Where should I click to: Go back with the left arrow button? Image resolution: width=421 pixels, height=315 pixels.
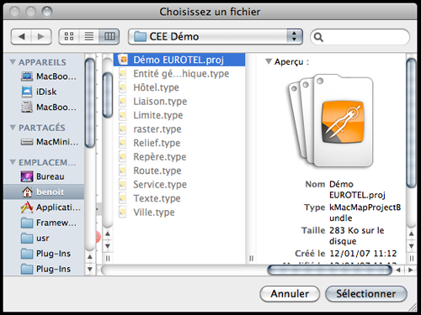tap(22, 37)
